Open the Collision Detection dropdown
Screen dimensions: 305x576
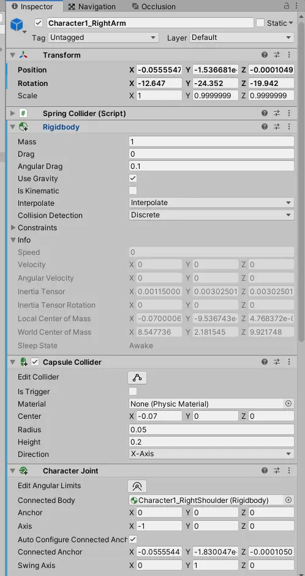[x=211, y=215]
